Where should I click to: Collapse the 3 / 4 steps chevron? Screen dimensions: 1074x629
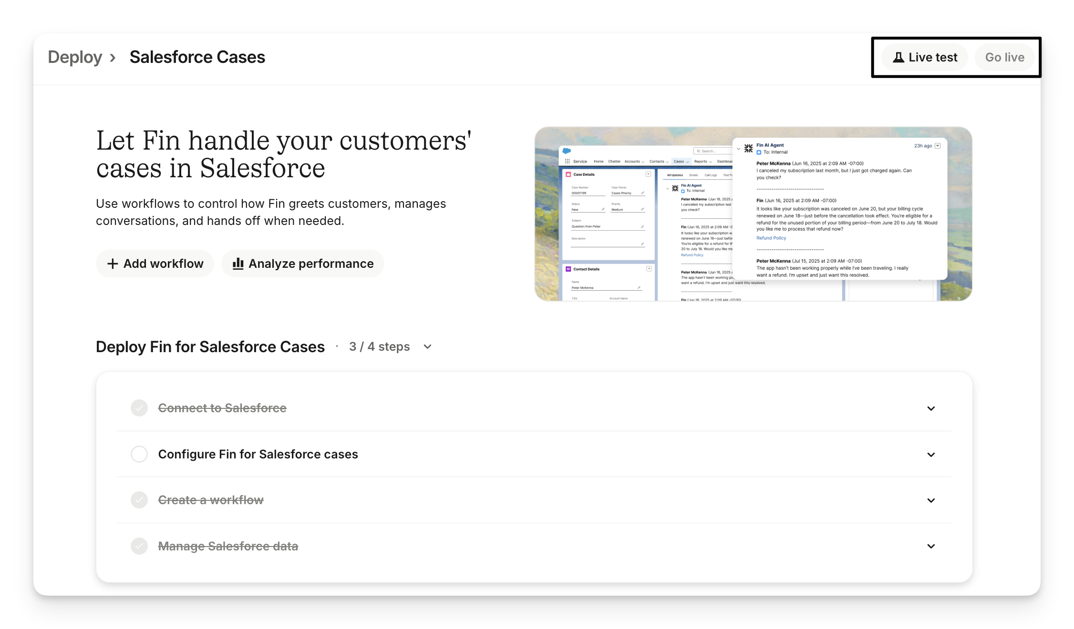427,347
